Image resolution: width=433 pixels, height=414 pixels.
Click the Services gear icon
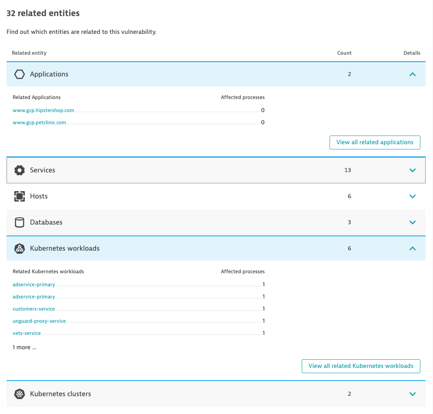20,170
